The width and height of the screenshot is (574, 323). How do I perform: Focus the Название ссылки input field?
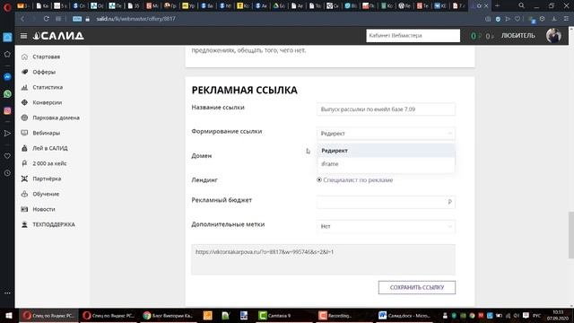pos(386,109)
